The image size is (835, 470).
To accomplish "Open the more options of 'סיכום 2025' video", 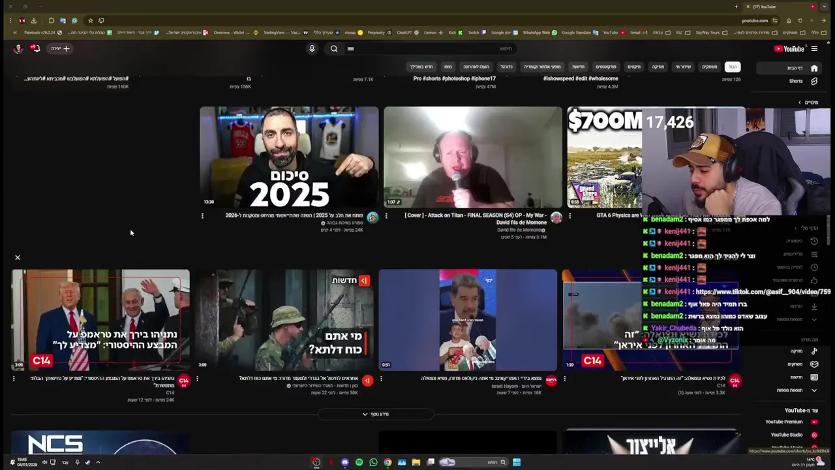I will (x=202, y=215).
